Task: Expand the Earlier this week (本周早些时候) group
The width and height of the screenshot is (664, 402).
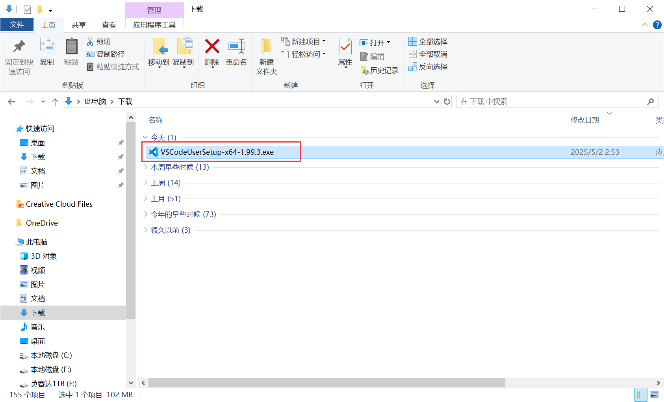Action: (145, 167)
